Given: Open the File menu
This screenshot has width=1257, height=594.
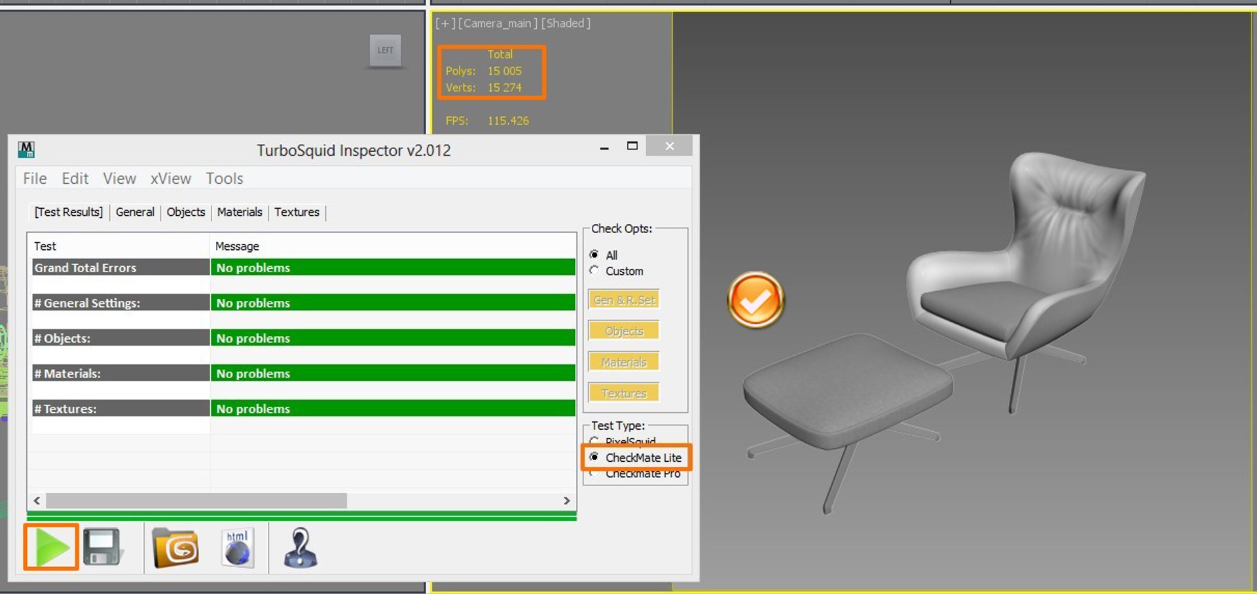Looking at the screenshot, I should click(35, 179).
